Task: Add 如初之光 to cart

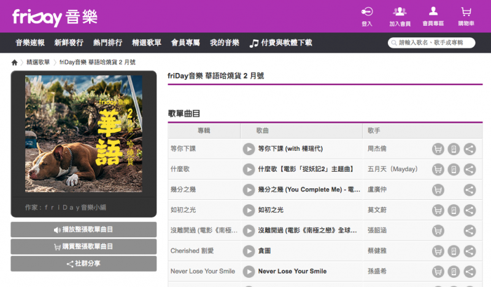Action: (x=438, y=210)
